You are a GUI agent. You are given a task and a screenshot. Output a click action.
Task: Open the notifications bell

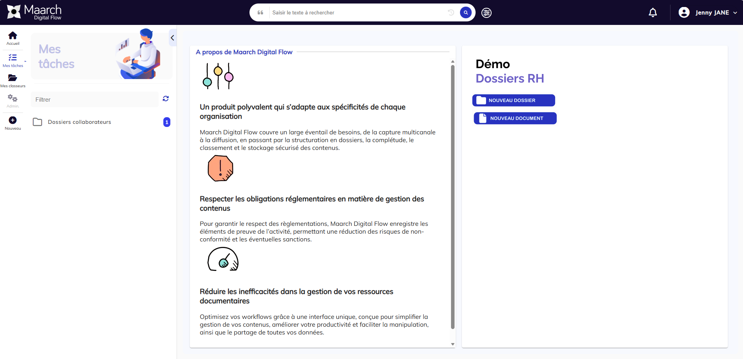click(x=653, y=13)
